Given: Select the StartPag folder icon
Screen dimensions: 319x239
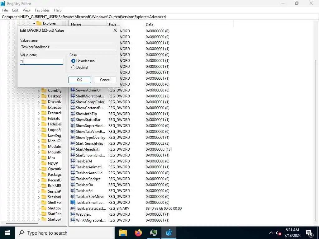Looking at the screenshot, I should click(44, 213).
